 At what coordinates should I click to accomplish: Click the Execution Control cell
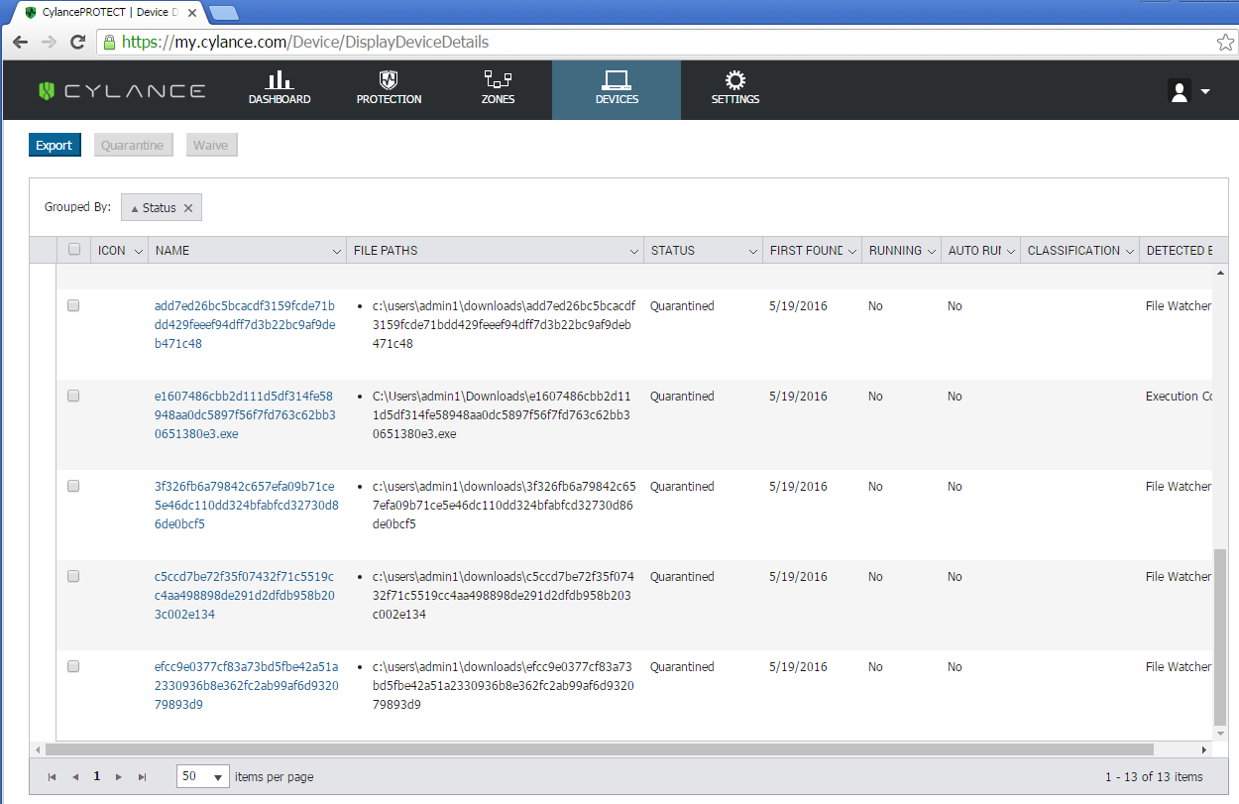pos(1179,397)
